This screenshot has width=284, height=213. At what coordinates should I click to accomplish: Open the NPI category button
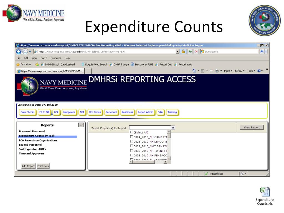82,112
